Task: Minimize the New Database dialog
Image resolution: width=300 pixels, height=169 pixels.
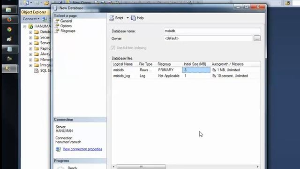Action: point(238,7)
